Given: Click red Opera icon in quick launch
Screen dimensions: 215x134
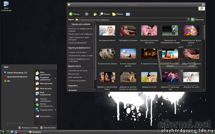Looking at the screenshot, I should tap(20, 132).
